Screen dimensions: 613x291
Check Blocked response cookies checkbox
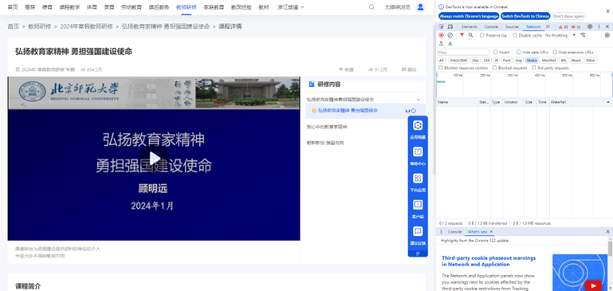(441, 68)
